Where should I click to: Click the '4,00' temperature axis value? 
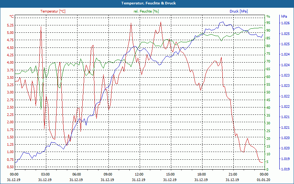click(10, 62)
